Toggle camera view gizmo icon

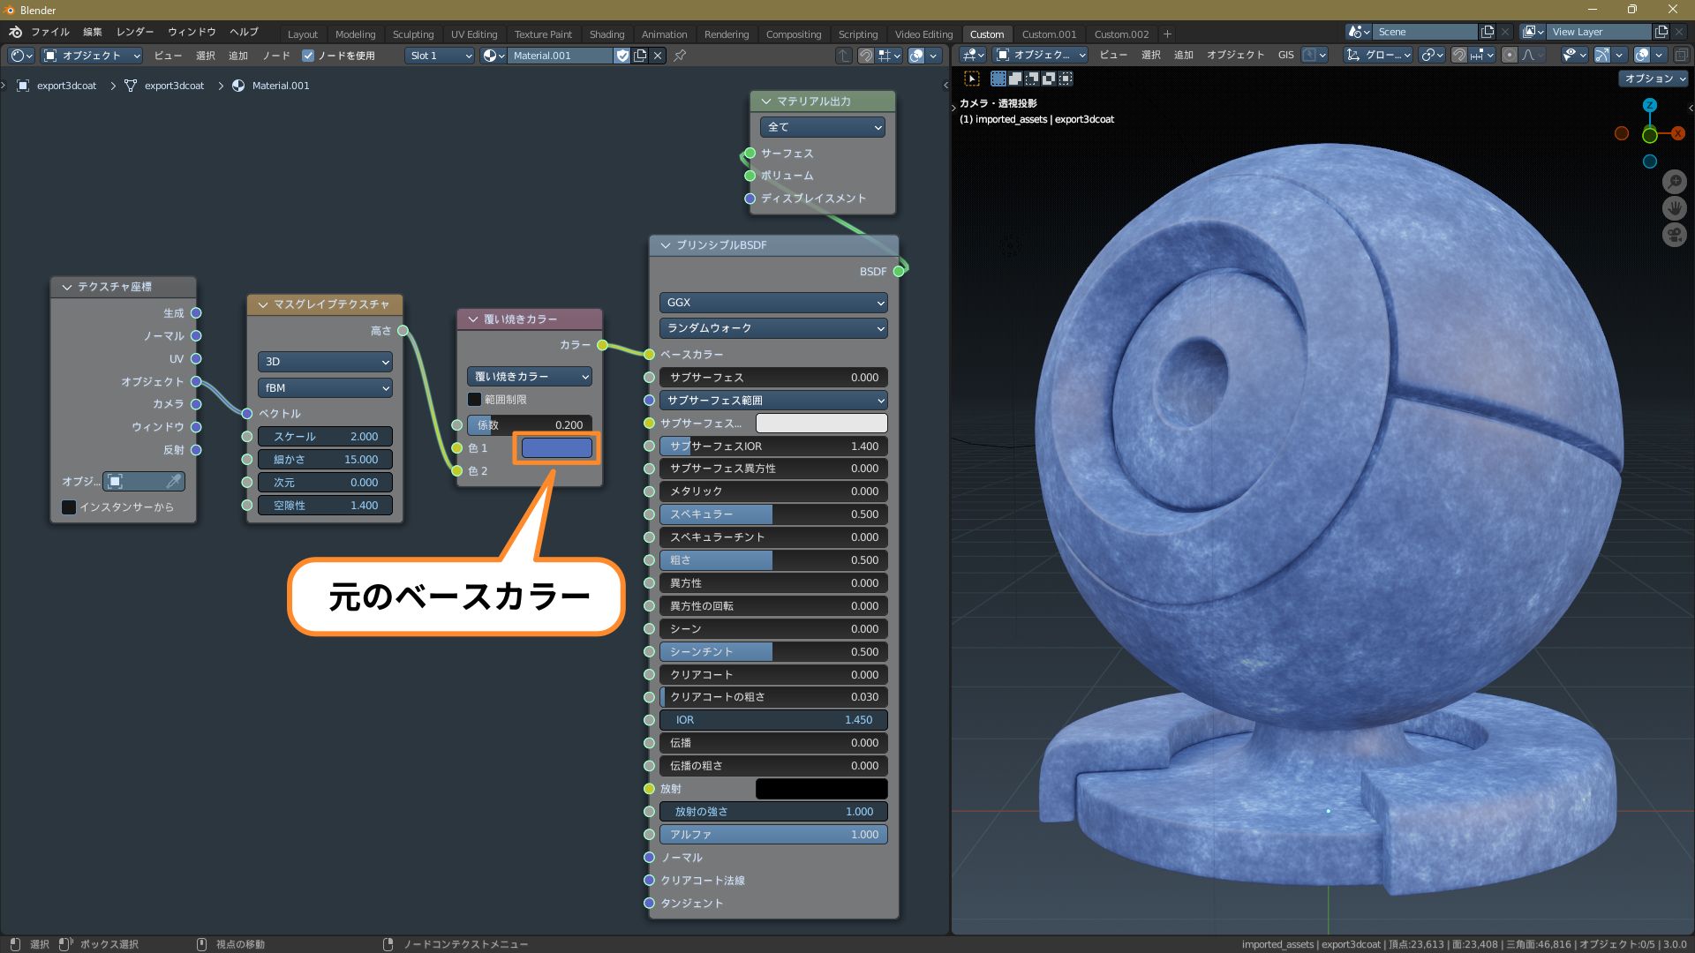1674,235
